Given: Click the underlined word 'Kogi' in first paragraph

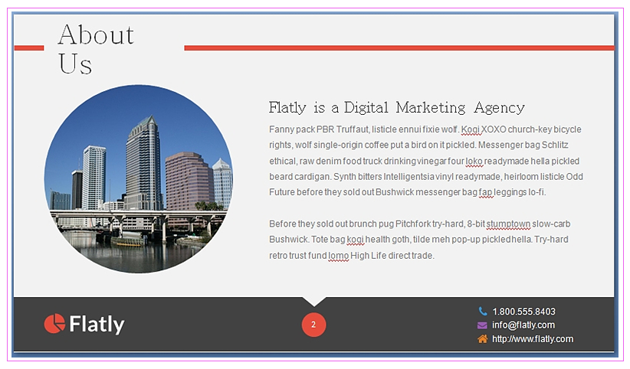Looking at the screenshot, I should click(470, 129).
